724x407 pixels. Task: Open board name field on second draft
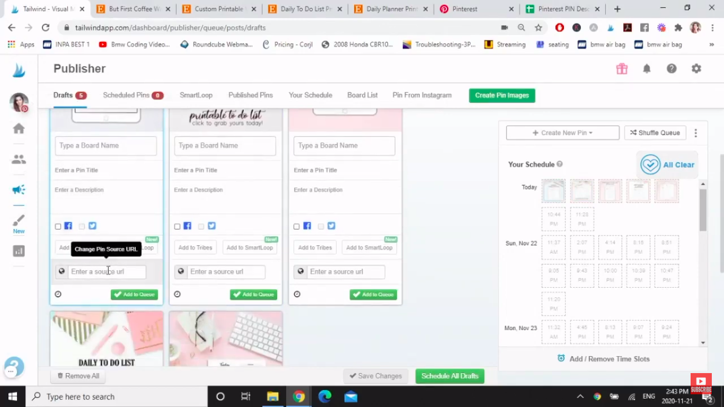(225, 146)
